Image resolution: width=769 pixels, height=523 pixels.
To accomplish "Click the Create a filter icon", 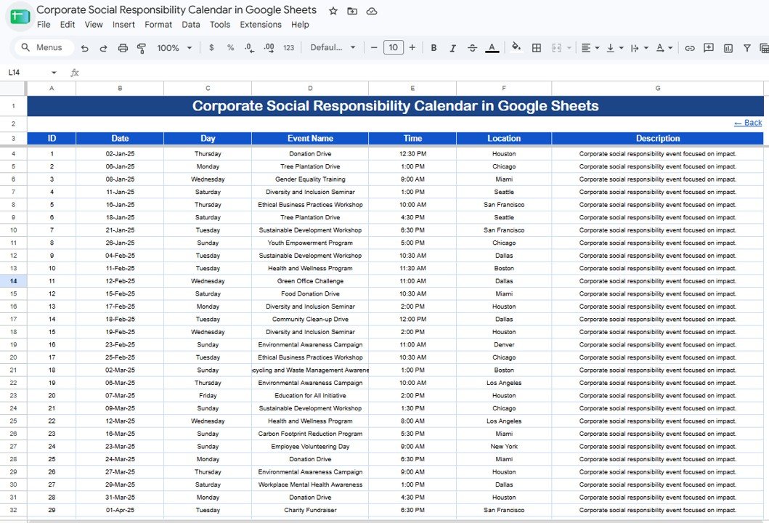I will 747,48.
